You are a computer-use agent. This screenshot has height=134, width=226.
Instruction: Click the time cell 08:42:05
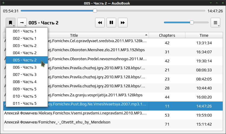click(x=204, y=79)
